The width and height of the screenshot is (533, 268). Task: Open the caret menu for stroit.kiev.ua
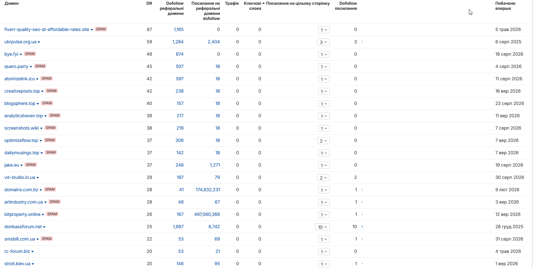[x=33, y=264]
